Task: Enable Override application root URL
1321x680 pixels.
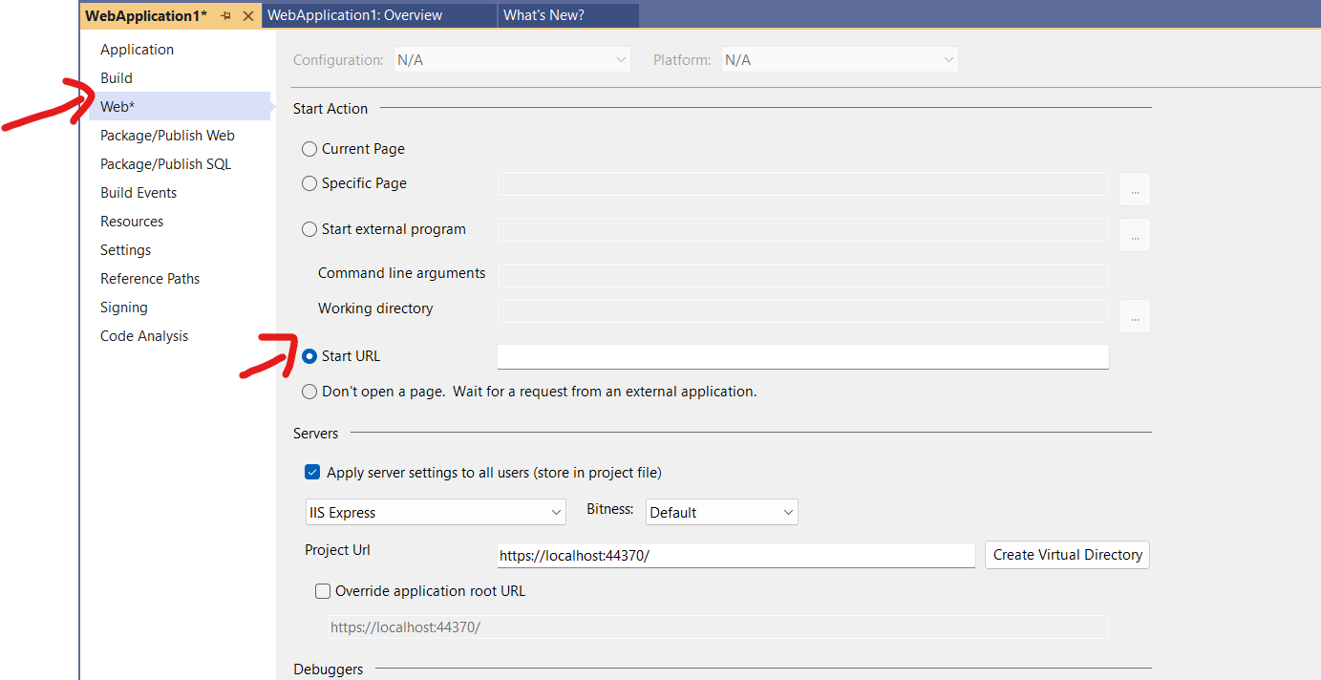Action: click(x=323, y=591)
